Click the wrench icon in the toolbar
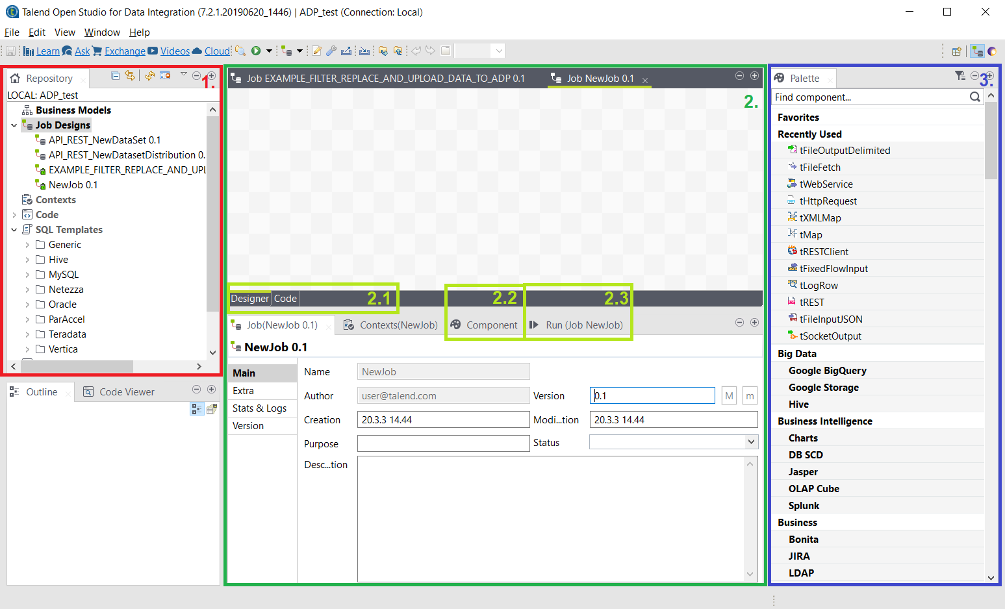Viewport: 1005px width, 609px height. [331, 51]
